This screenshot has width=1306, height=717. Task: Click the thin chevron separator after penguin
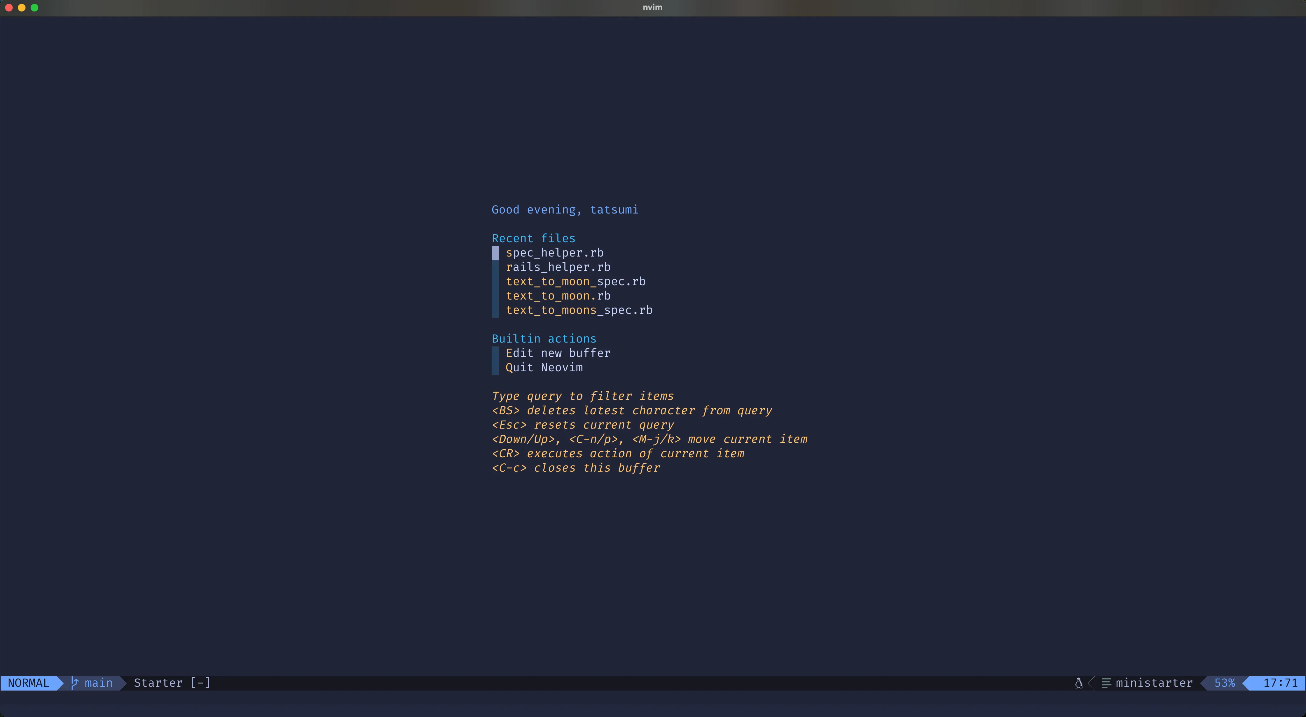coord(1091,683)
